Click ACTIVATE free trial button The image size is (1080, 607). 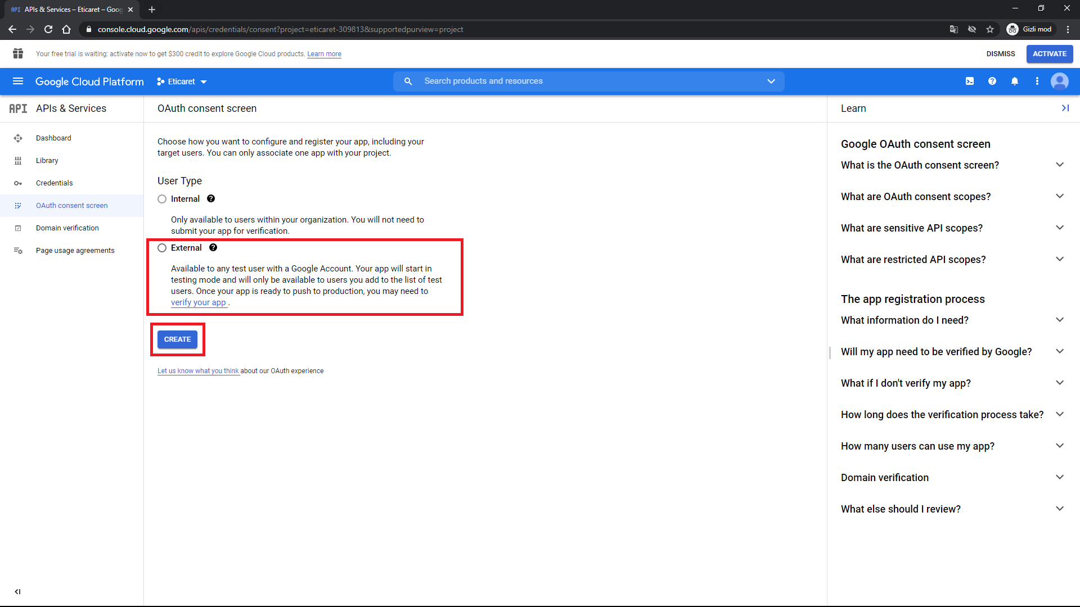click(x=1050, y=54)
